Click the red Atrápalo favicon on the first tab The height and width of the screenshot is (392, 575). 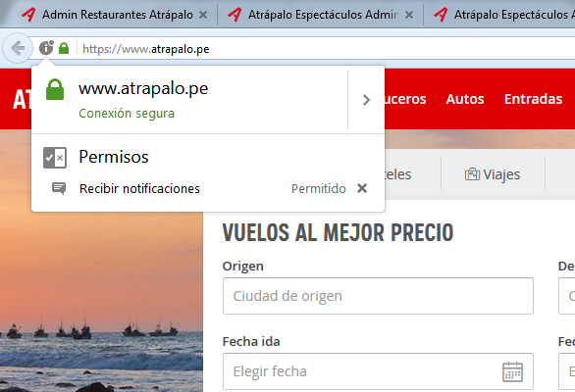pos(28,15)
